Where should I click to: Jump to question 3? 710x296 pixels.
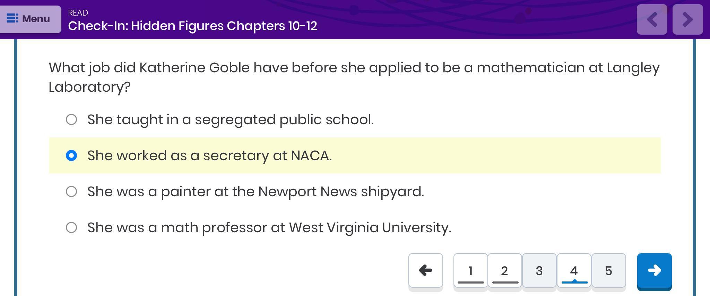(x=539, y=270)
